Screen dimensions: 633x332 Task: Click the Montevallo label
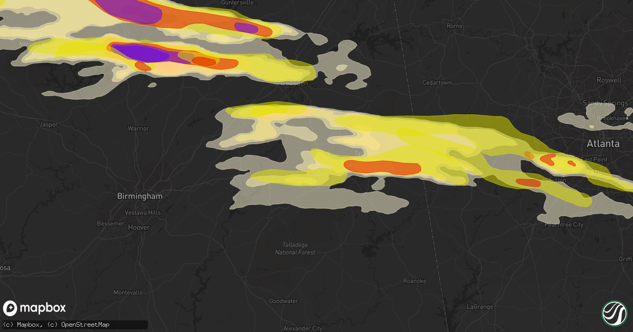[x=127, y=292]
